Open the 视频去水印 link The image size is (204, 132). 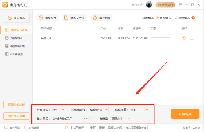point(115,128)
